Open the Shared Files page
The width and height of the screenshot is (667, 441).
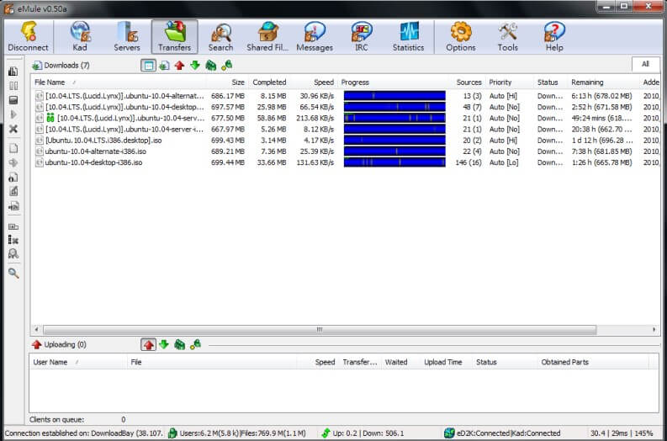click(x=267, y=36)
